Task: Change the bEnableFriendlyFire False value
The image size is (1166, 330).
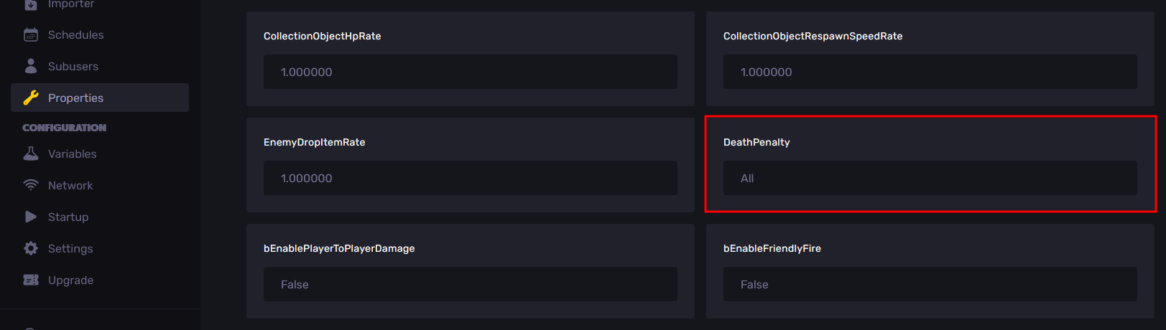Action: 930,284
